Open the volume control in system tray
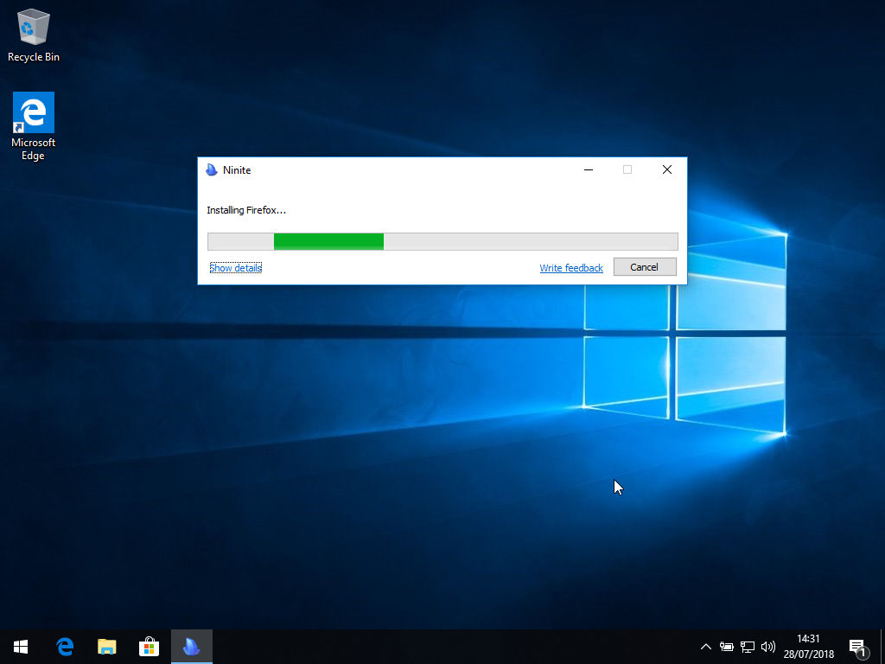 coord(768,647)
